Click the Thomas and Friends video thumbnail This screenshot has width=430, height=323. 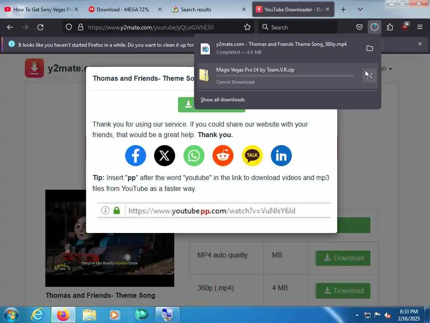[110, 238]
